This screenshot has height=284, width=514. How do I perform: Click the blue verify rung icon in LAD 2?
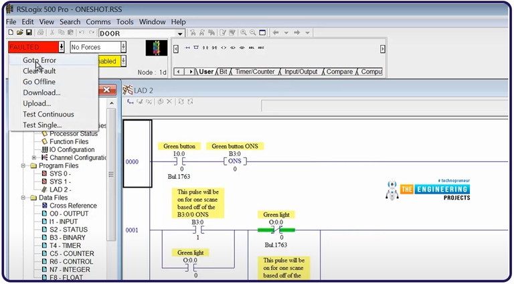tap(130, 102)
